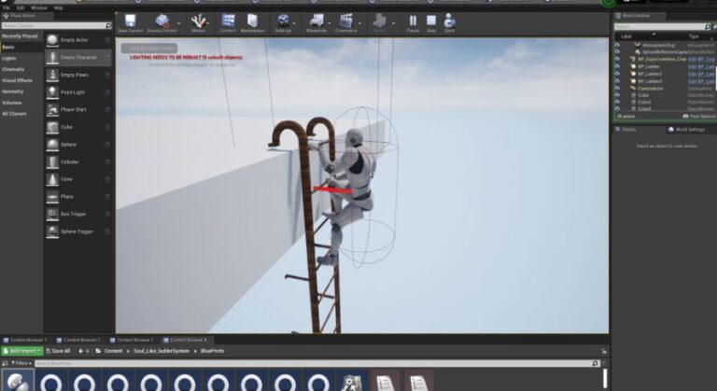Click the World Outliner search magnifier icon
This screenshot has width=717, height=391.
[708, 27]
